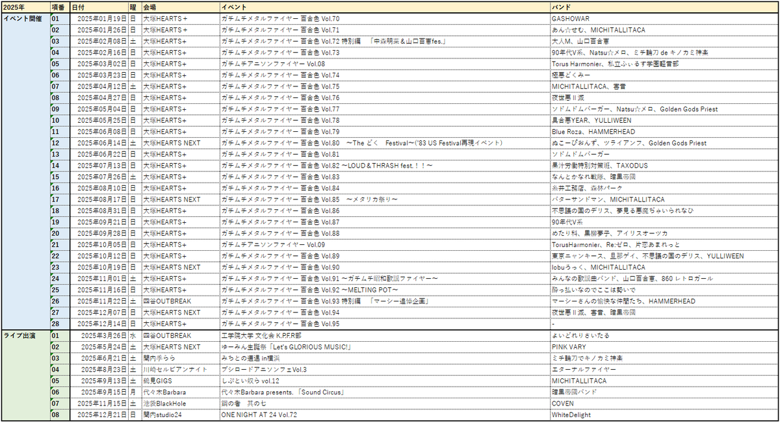The height and width of the screenshot is (423, 780).
Task: Click the イベント開催 section label
Action: (x=25, y=172)
